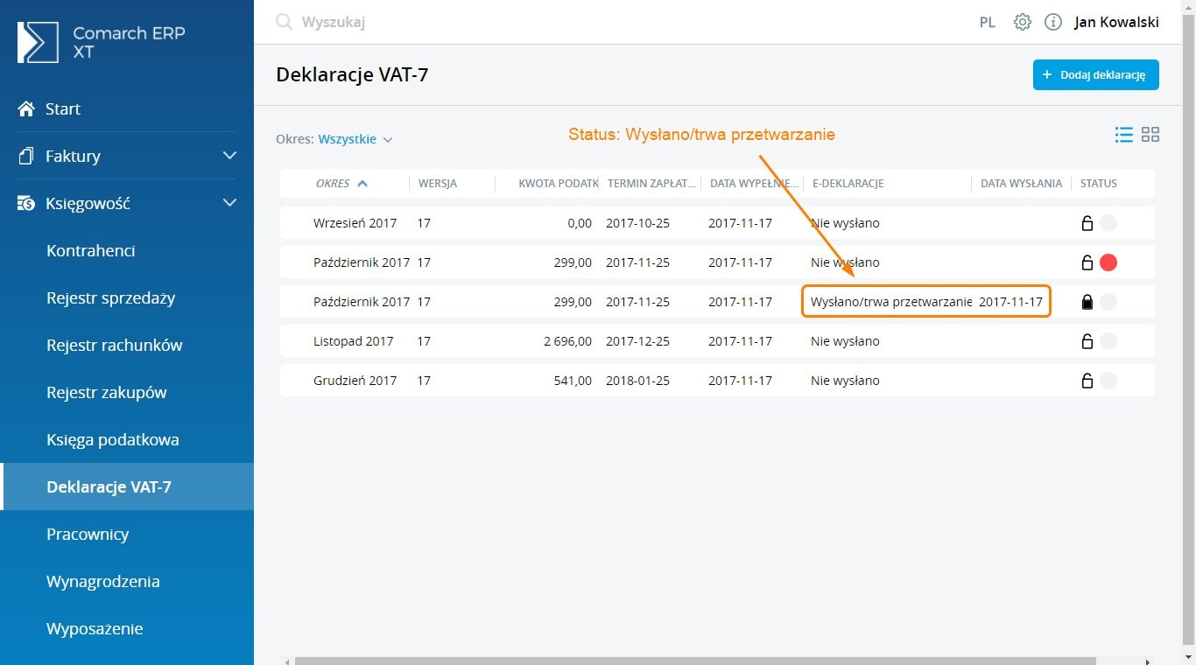Click the information circle icon
This screenshot has width=1196, height=665.
[x=1053, y=22]
